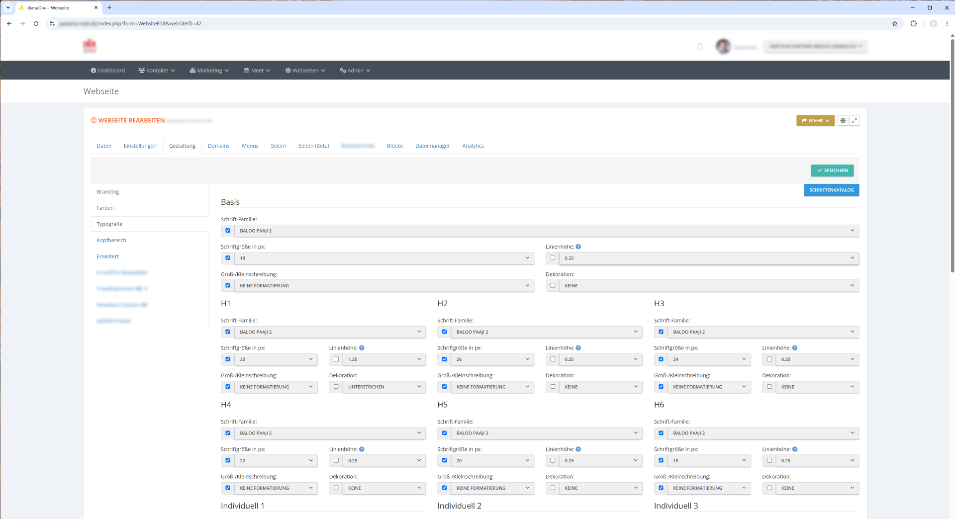Open website preview globe icon

pyautogui.click(x=843, y=121)
